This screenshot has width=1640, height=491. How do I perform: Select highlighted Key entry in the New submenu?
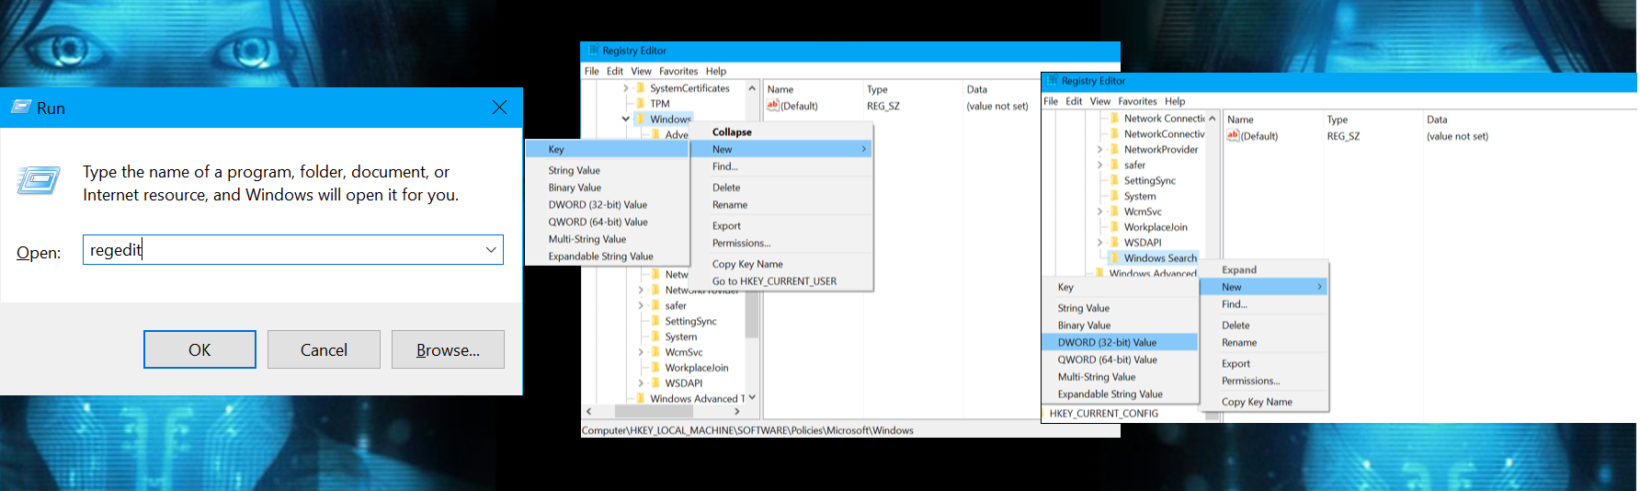(x=607, y=149)
